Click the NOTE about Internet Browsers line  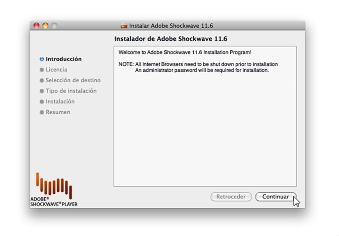coord(198,64)
